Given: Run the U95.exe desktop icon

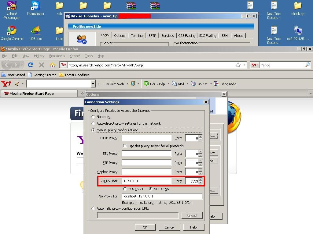Looking at the screenshot, I should (x=35, y=33).
